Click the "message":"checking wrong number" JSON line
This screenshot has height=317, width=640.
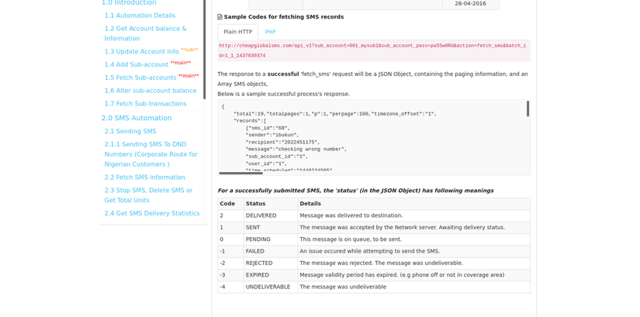point(296,150)
